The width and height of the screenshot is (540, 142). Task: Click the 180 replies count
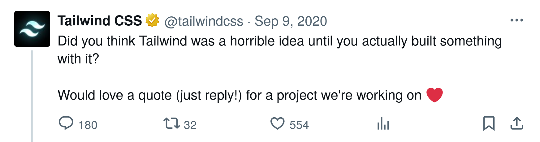coord(88,125)
